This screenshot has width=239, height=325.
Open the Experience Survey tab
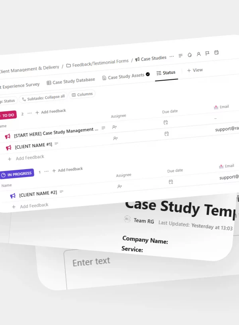(x=20, y=86)
